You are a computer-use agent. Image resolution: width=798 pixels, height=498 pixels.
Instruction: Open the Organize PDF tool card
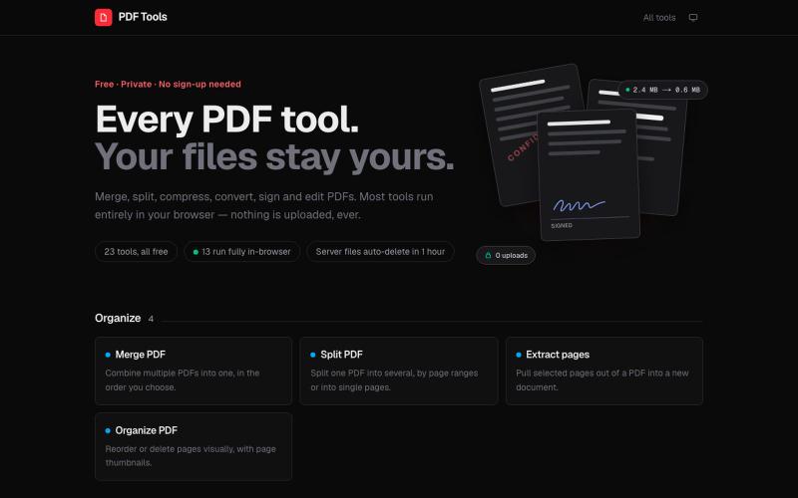(194, 446)
